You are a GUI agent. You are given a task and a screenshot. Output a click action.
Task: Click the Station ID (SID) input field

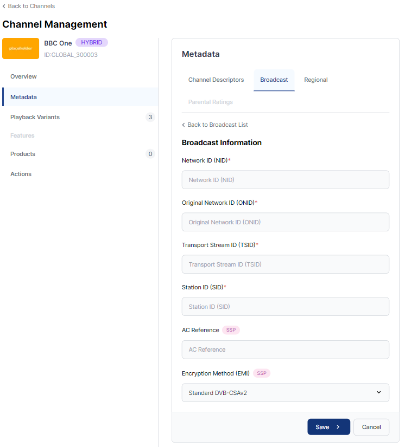click(285, 306)
